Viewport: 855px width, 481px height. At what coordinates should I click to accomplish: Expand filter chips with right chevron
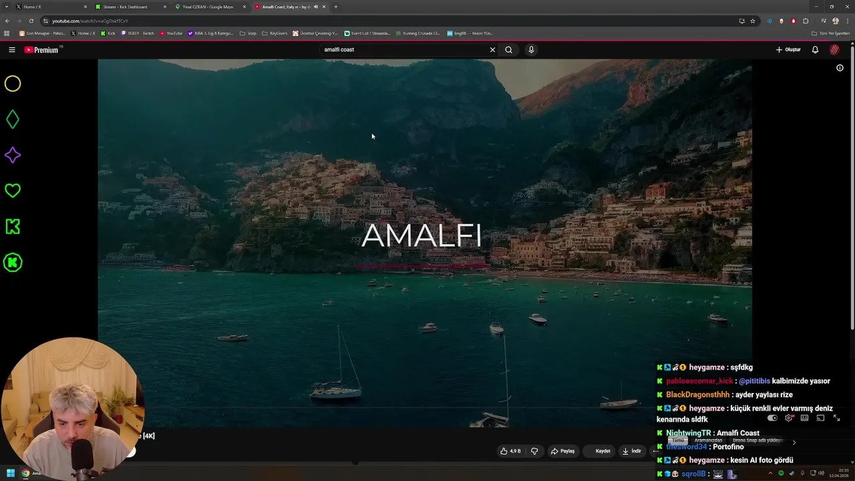794,442
